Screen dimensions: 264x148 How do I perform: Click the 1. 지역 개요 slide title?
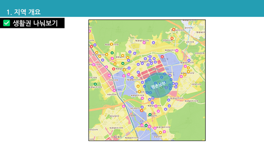tap(24, 12)
